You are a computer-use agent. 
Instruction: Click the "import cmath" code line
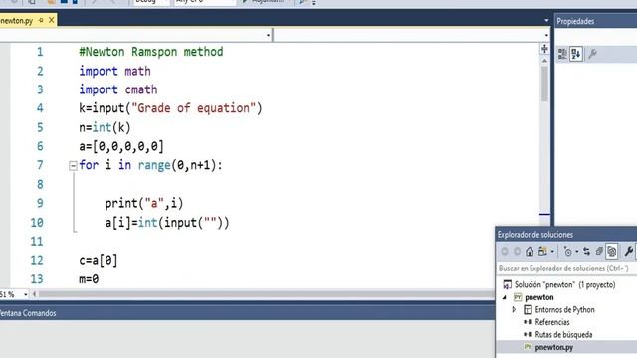click(x=118, y=89)
